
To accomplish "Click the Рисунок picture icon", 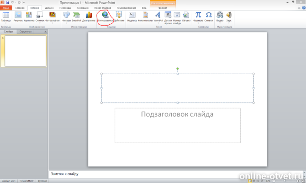I will click(18, 15).
